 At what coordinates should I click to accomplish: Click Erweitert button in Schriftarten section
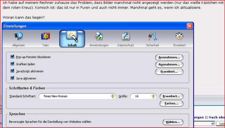click(x=171, y=96)
